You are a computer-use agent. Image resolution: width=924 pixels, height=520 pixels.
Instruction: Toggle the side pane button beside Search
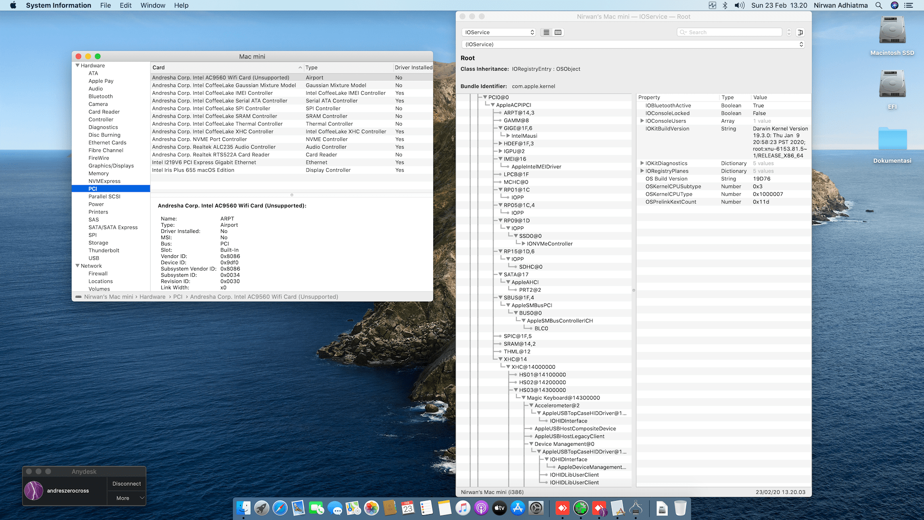click(x=800, y=32)
